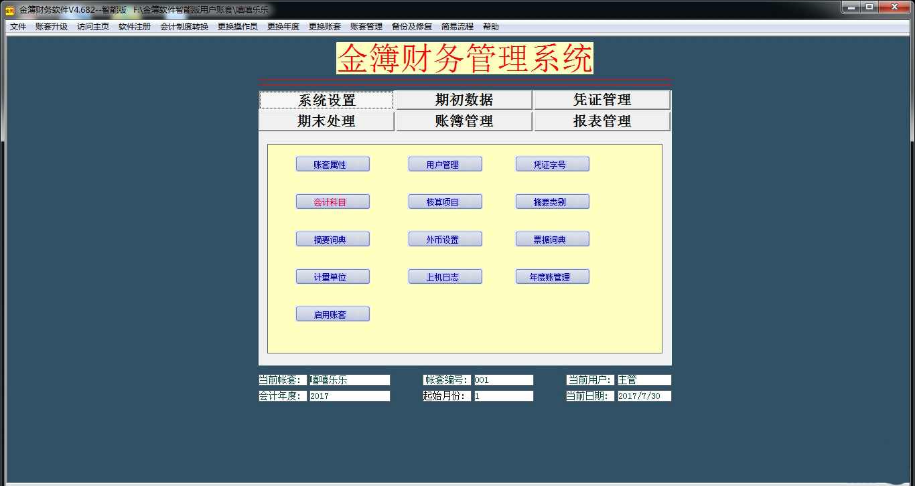Click the 当前日期 label
Image resolution: width=915 pixels, height=486 pixels.
click(590, 396)
